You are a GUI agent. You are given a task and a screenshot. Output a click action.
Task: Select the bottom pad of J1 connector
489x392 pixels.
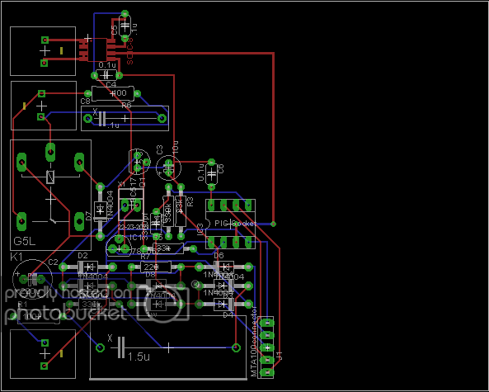tap(266, 372)
